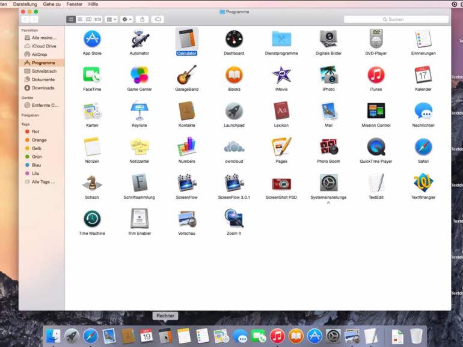
Task: Select Entfernte C... under Geräte
Action: pyautogui.click(x=41, y=105)
